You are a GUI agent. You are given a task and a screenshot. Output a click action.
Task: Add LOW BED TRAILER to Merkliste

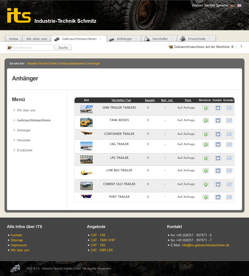[x=206, y=171]
